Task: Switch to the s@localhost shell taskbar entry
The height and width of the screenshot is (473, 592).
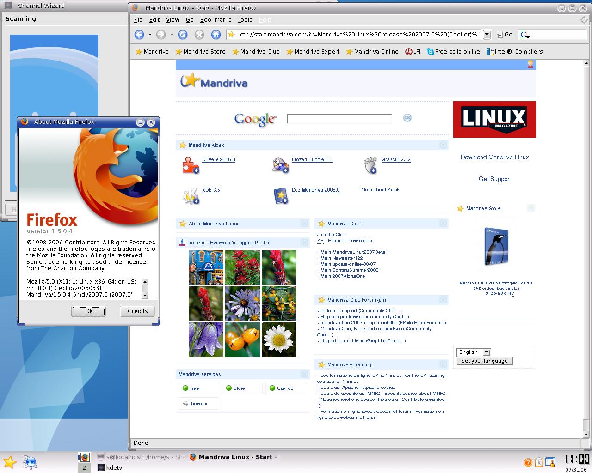Action: [x=141, y=457]
